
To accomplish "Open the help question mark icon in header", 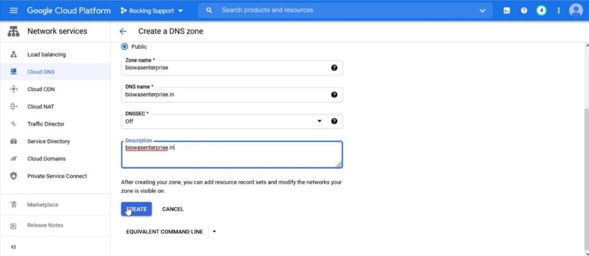I will point(524,10).
